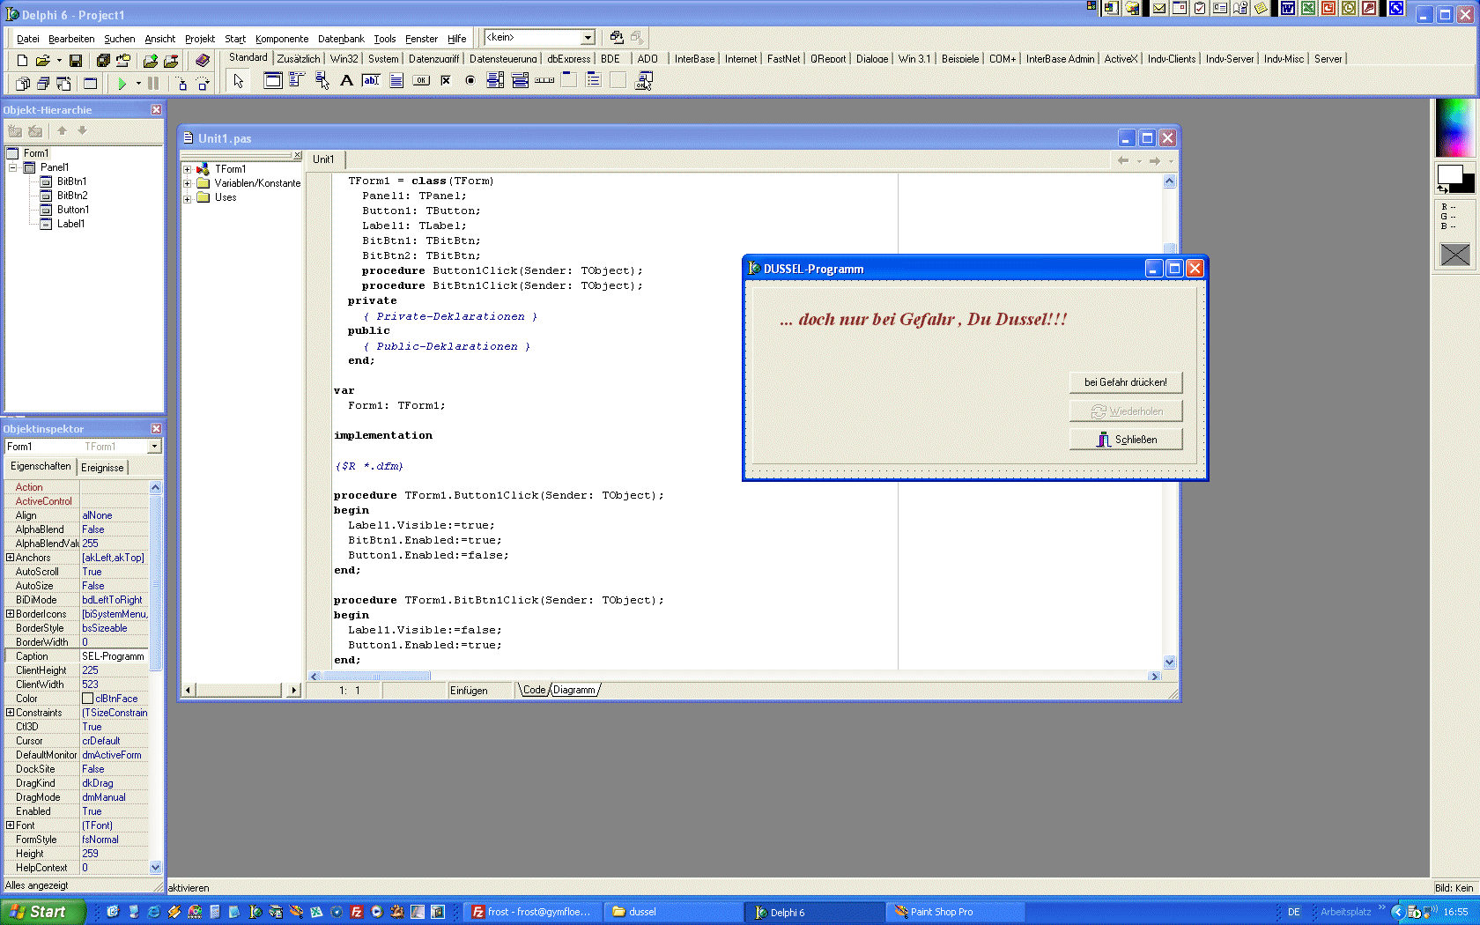The image size is (1480, 925).
Task: Expand Variablen/Konstanten node in code explorer
Action: click(187, 184)
